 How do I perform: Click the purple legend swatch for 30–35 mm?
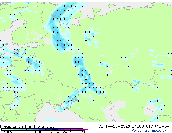tap(61, 129)
